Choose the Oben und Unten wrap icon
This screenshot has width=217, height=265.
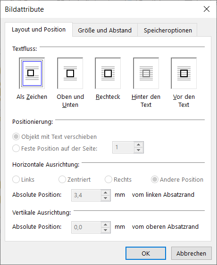coord(70,73)
